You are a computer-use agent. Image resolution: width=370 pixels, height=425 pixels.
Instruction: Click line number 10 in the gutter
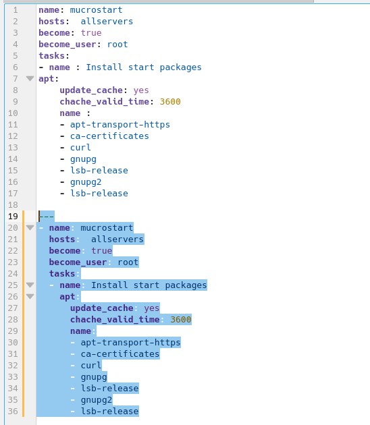[13, 113]
